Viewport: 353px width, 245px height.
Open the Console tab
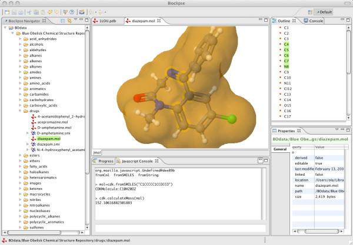coord(316,21)
